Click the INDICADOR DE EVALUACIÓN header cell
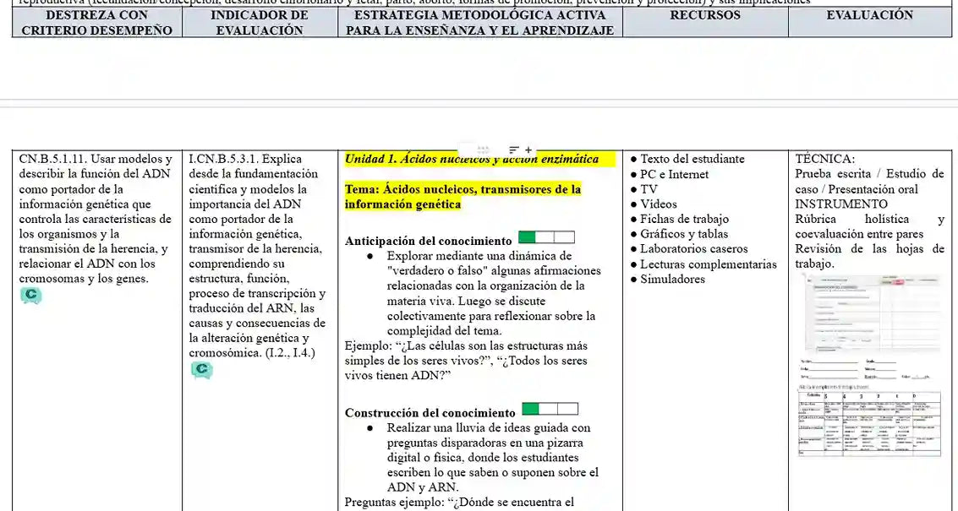Viewport: 958px width, 511px height. coord(259,23)
